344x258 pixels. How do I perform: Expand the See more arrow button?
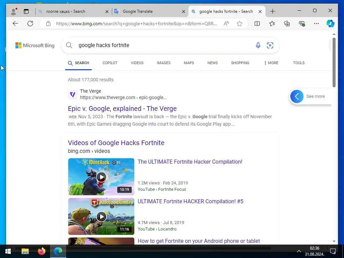pos(297,96)
